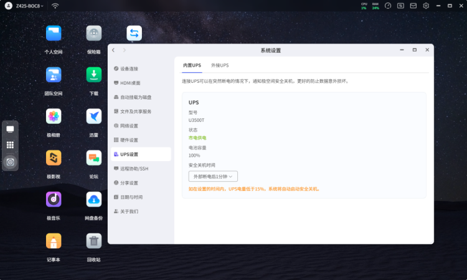
Task: Open 关于我们 in the sidebar
Action: pyautogui.click(x=129, y=212)
